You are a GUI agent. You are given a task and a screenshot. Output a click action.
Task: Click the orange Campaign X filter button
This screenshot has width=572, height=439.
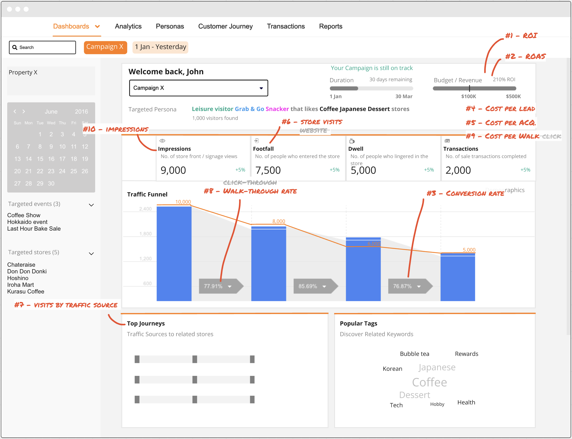click(x=105, y=47)
